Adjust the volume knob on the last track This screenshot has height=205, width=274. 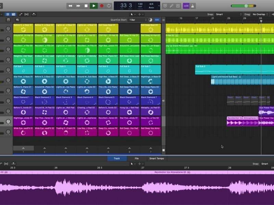point(8,132)
